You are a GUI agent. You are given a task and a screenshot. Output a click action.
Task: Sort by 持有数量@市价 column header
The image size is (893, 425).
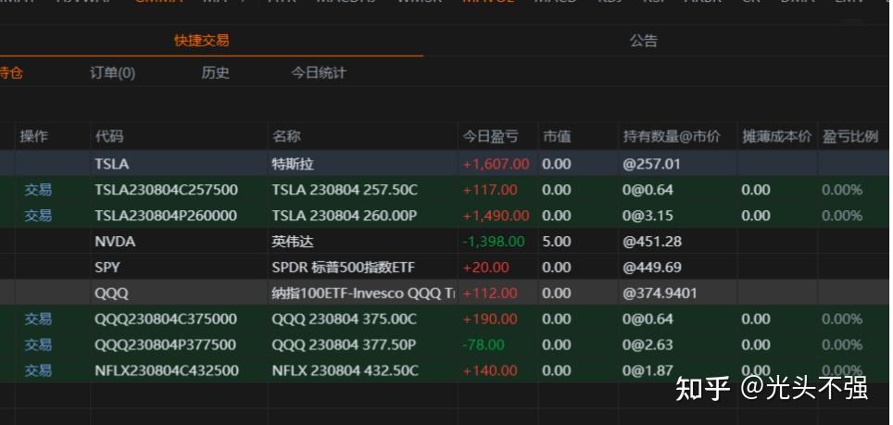pyautogui.click(x=672, y=136)
